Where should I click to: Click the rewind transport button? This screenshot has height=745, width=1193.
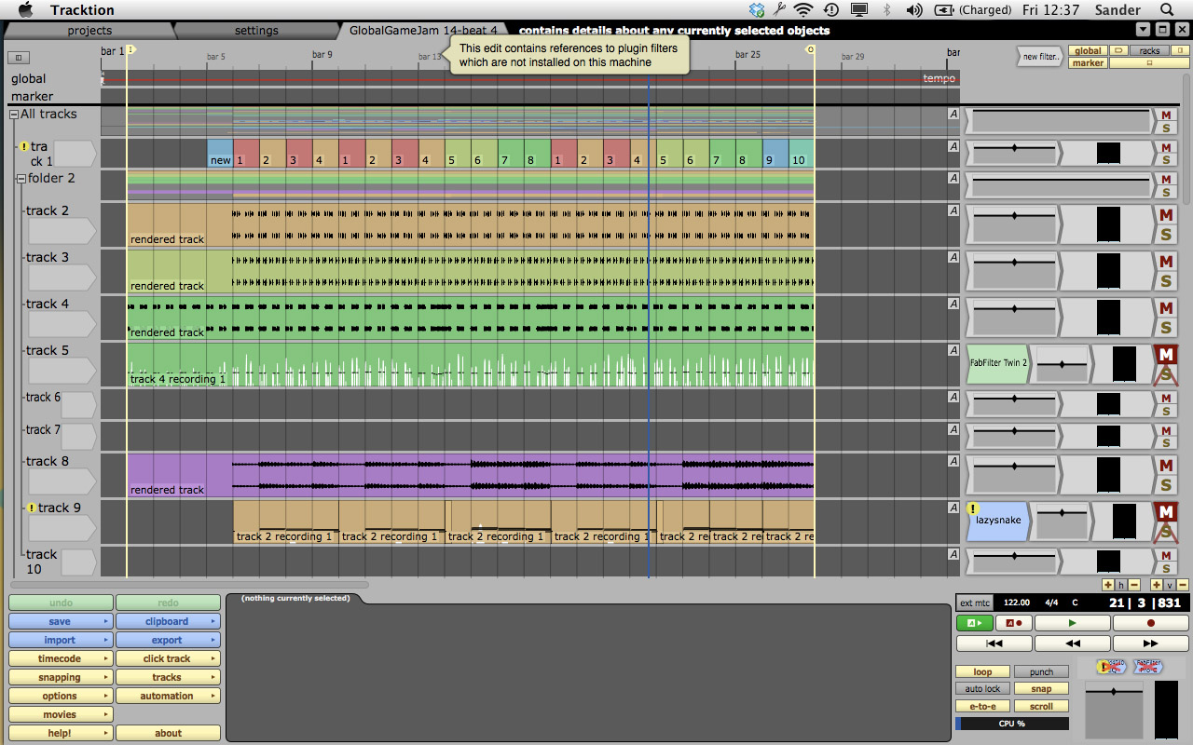tap(1072, 643)
